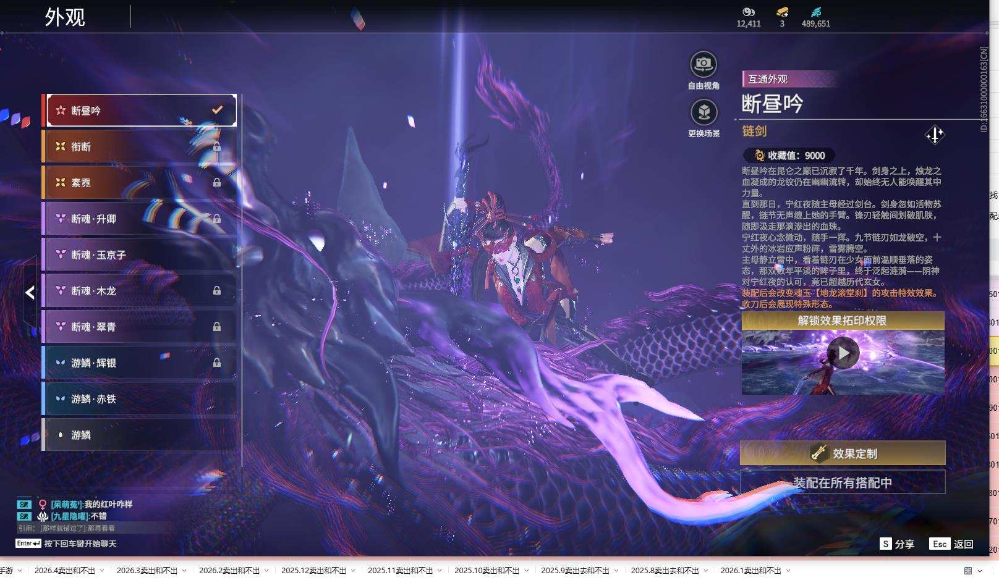The image size is (999, 580).
Task: Open the 2026.4卖出和不出 sheet tab
Action: (x=64, y=571)
